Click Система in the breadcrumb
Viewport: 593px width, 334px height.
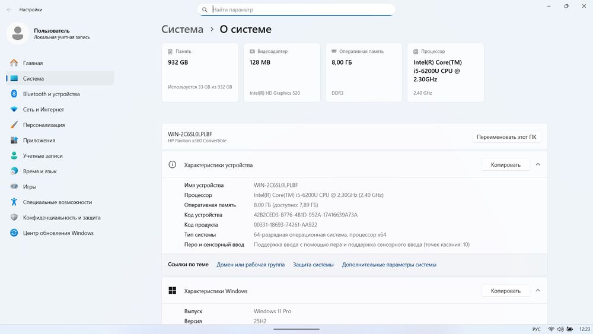[x=182, y=29]
